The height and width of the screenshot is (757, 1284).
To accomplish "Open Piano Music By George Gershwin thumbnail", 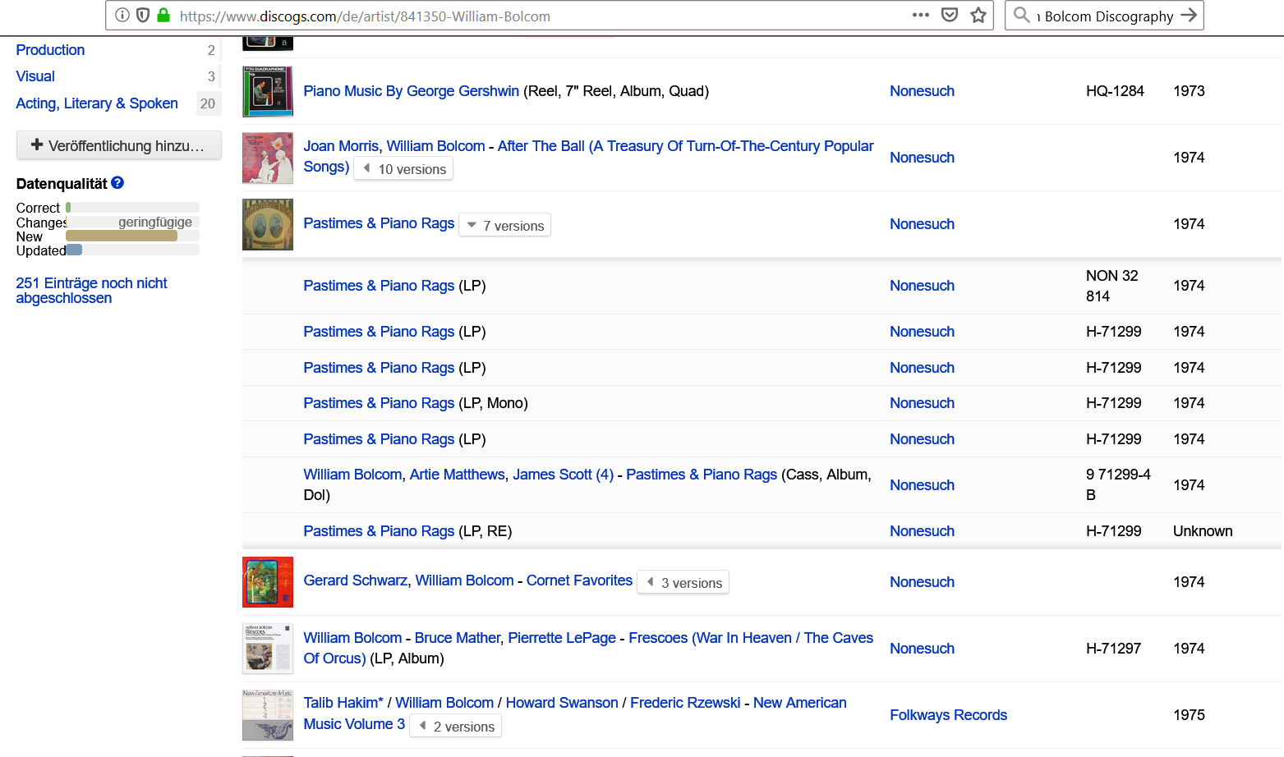I will coord(268,91).
